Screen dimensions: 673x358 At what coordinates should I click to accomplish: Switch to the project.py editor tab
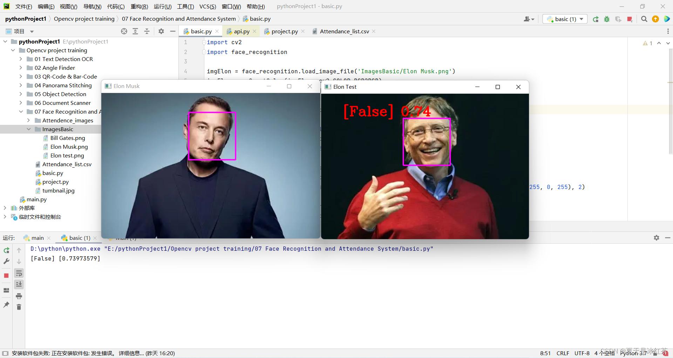click(284, 32)
